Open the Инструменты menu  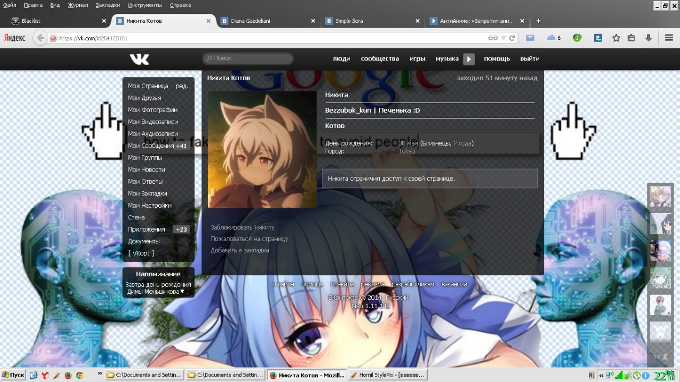[145, 5]
